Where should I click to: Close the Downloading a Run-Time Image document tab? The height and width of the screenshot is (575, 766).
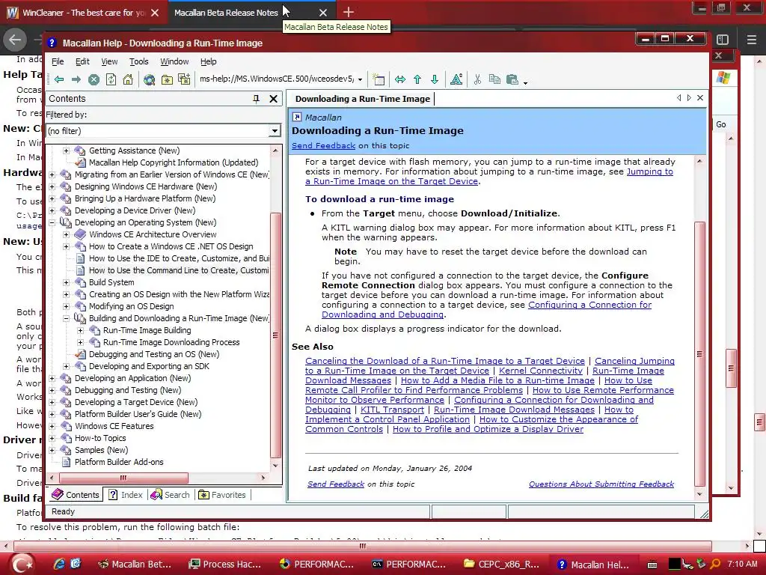pyautogui.click(x=700, y=98)
